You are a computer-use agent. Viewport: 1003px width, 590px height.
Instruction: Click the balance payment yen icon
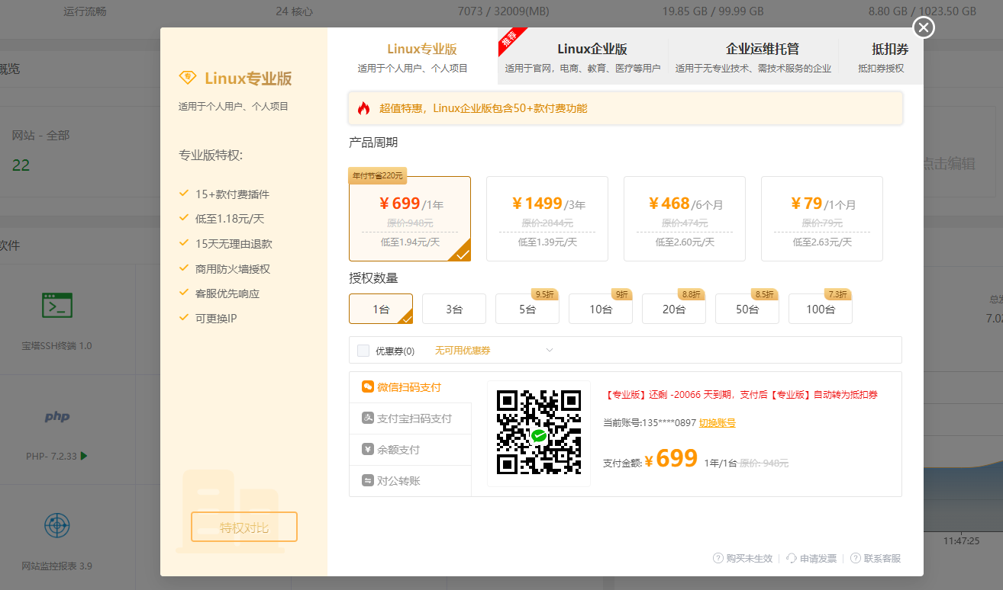click(367, 450)
